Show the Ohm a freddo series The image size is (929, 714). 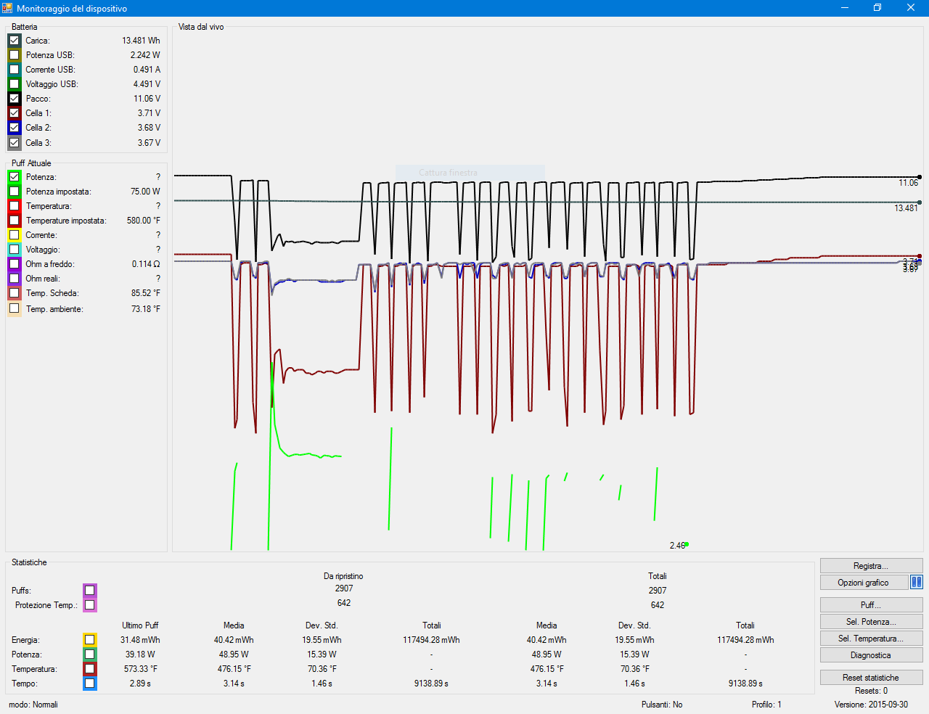coord(15,264)
